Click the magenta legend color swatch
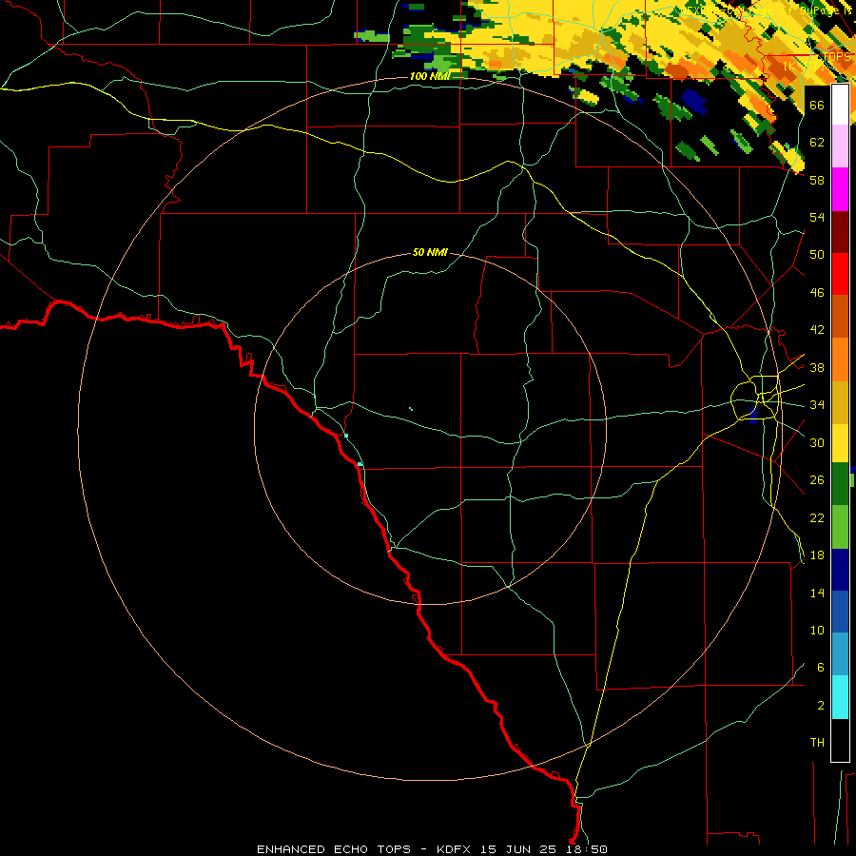 840,189
